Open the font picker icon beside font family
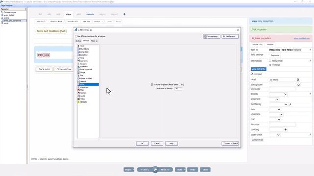Image resolution: width=314 pixels, height=176 pixels. point(290,104)
